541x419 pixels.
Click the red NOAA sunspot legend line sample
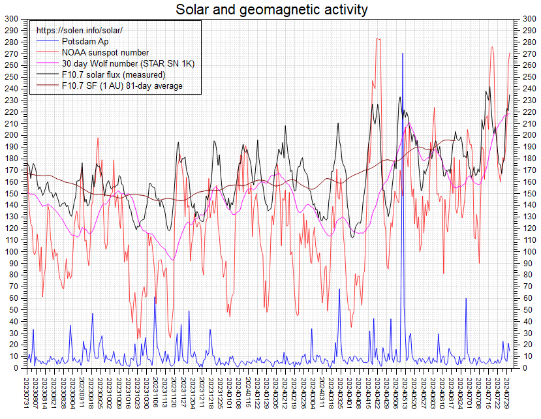pos(48,52)
